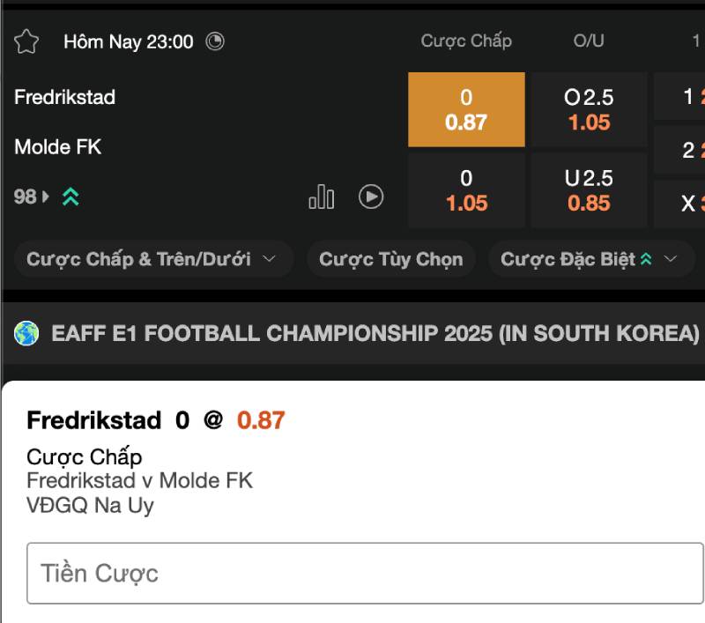Click the Tiền Cược stake input field
The image size is (705, 623).
[x=365, y=574]
